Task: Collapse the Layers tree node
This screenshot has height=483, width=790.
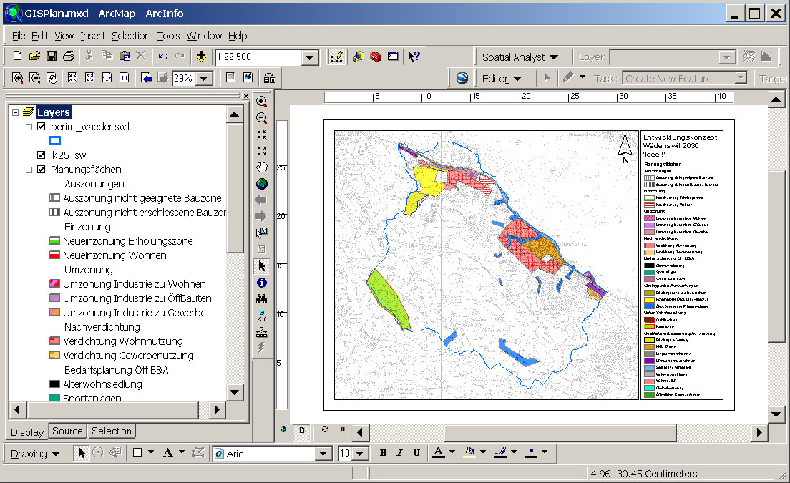Action: (16, 112)
